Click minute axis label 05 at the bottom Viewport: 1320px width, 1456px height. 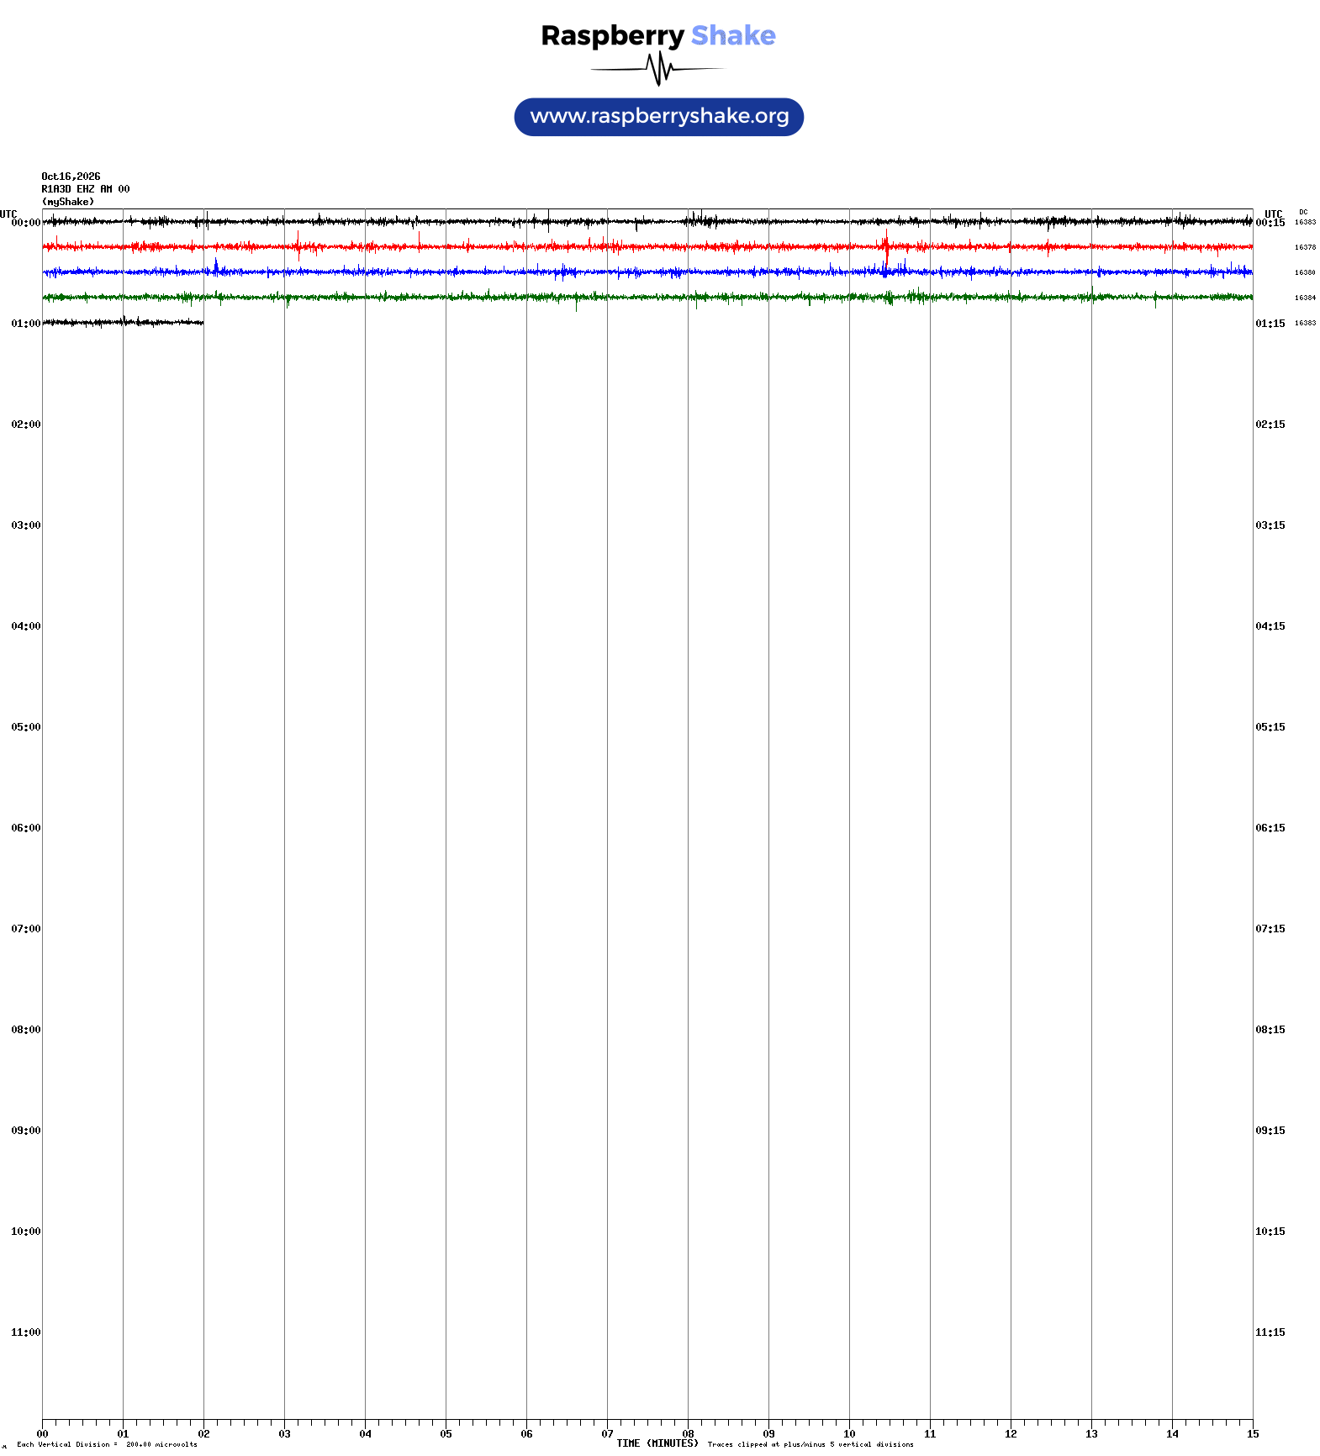click(x=446, y=1433)
